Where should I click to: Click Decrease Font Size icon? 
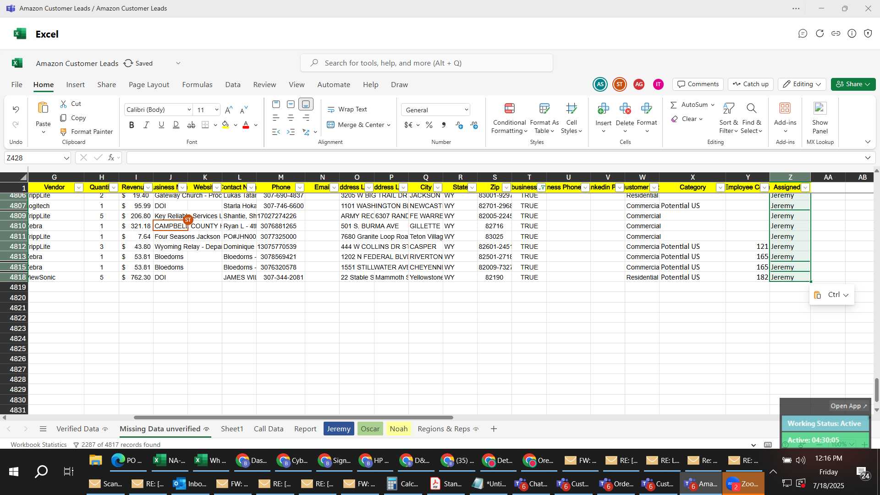(x=244, y=110)
